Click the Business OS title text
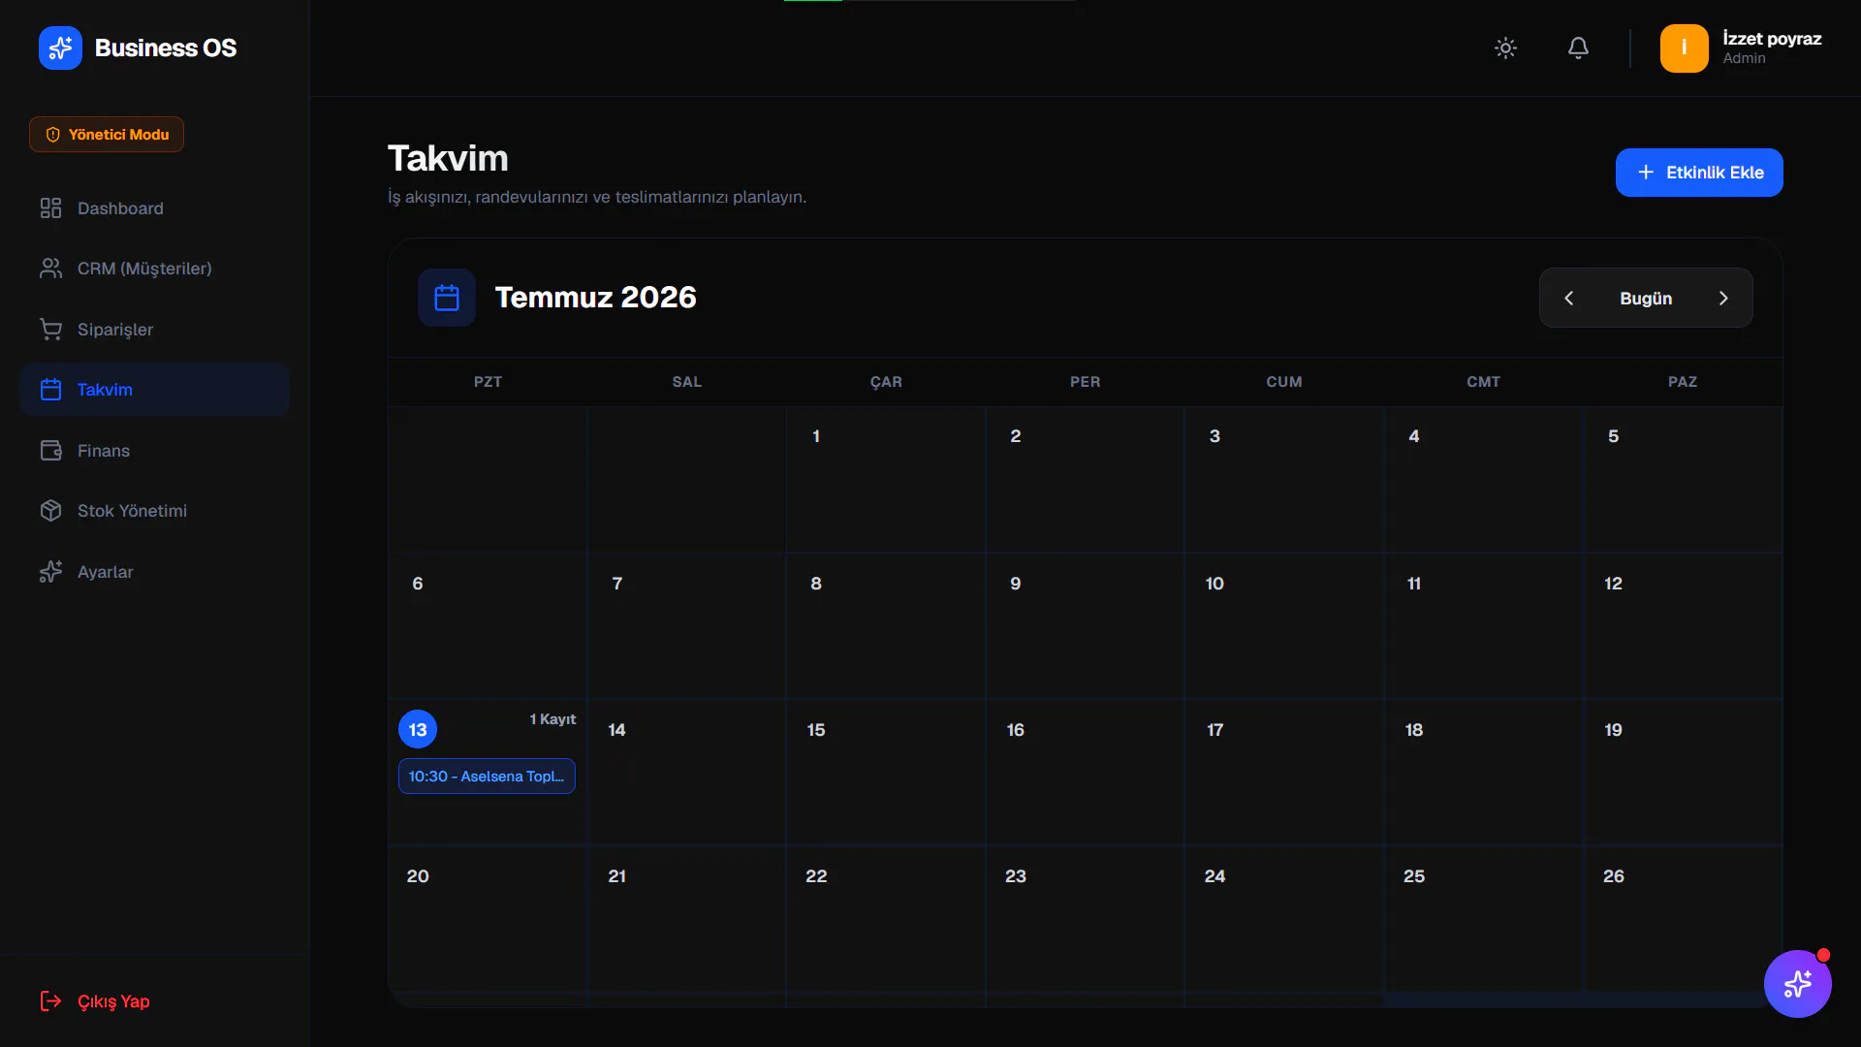This screenshot has height=1047, width=1861. pyautogui.click(x=166, y=48)
